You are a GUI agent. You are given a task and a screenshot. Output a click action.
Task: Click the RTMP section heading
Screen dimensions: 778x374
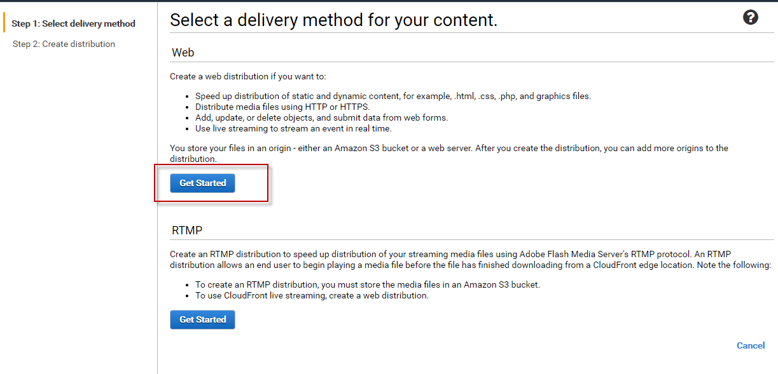(x=187, y=230)
